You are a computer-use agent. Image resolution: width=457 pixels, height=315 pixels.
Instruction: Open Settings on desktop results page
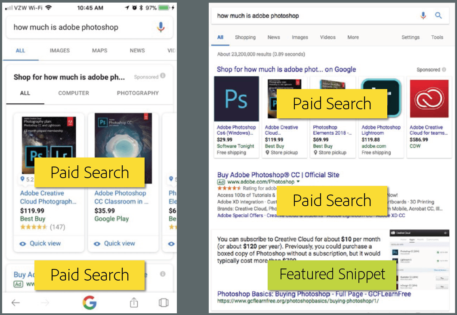411,37
